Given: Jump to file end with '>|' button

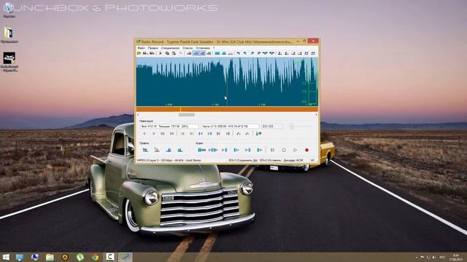Looking at the screenshot, I should (191, 134).
